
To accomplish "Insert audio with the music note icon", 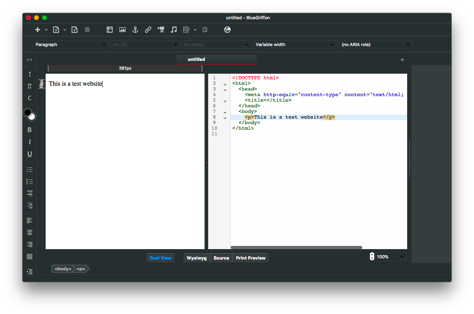I will (x=174, y=30).
